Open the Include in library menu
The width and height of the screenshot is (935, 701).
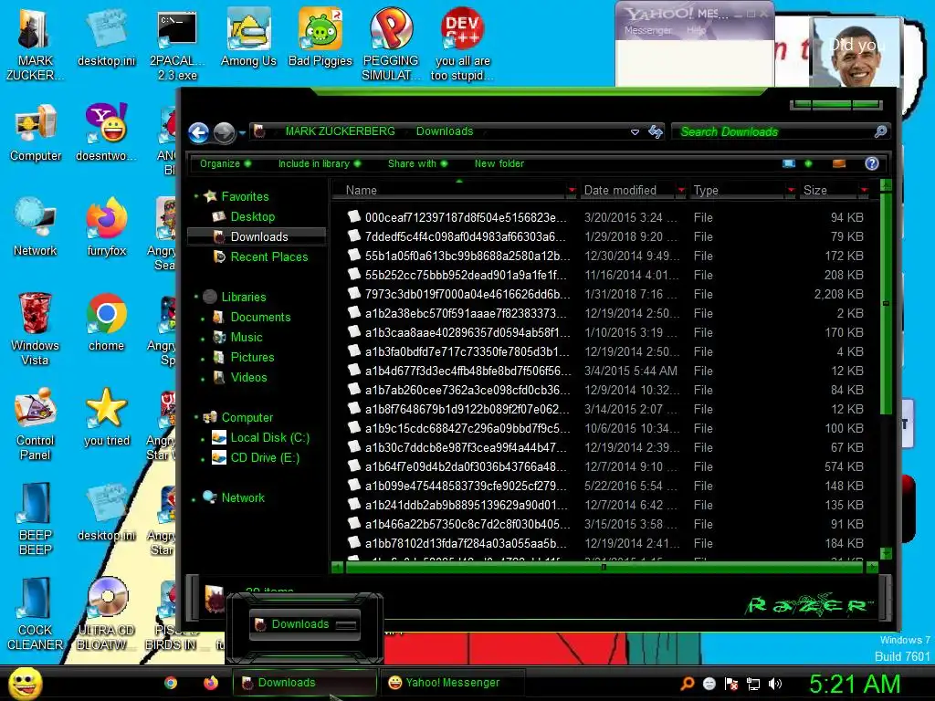pos(320,163)
